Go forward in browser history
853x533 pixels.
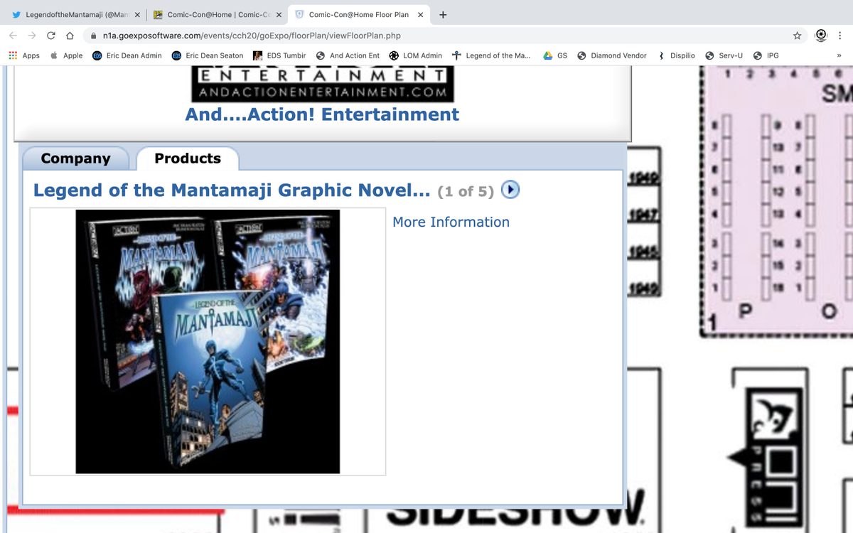coord(32,36)
